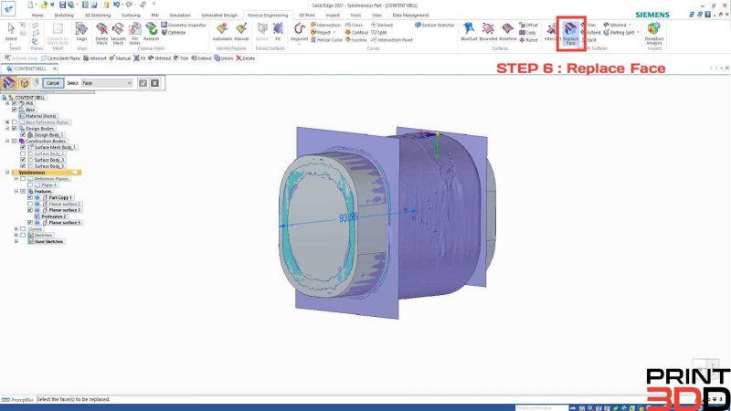The width and height of the screenshot is (731, 411).
Task: Select the Smooth Mesh tool
Action: [118, 34]
